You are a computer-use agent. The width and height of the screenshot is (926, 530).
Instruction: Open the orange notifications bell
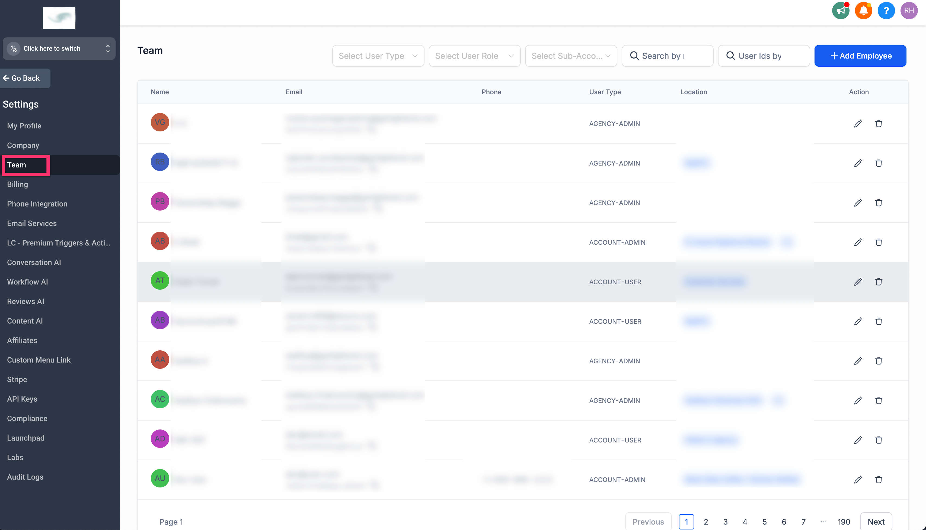click(863, 11)
